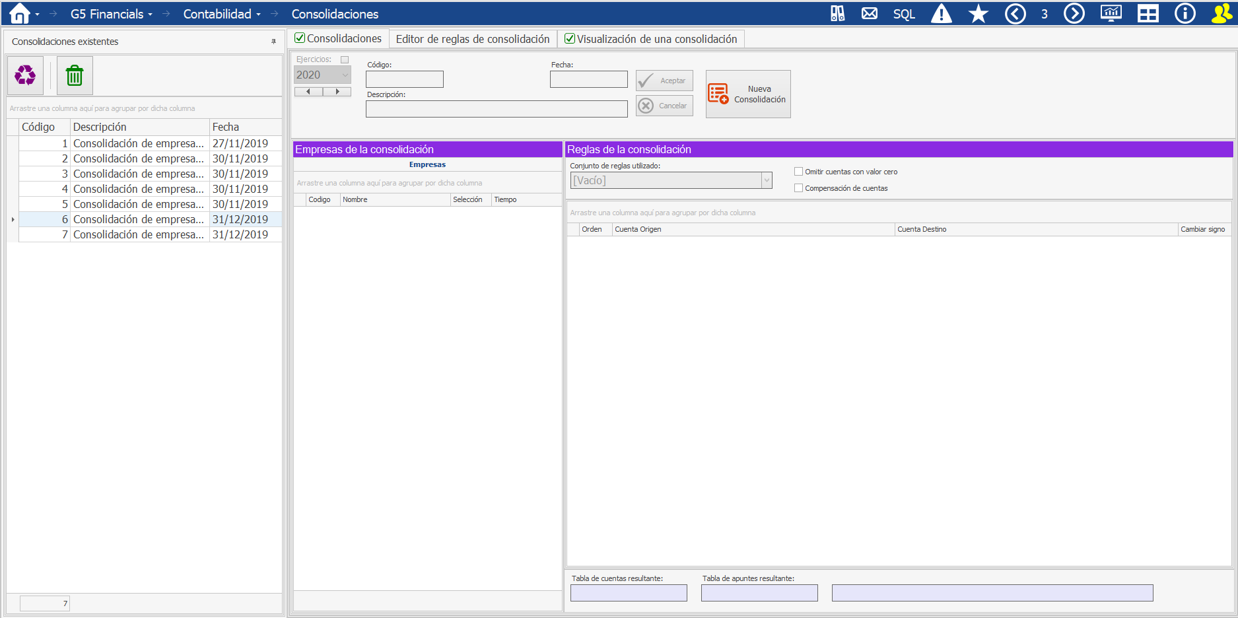
Task: Click the Nueva Consolidación button
Action: [x=747, y=94]
